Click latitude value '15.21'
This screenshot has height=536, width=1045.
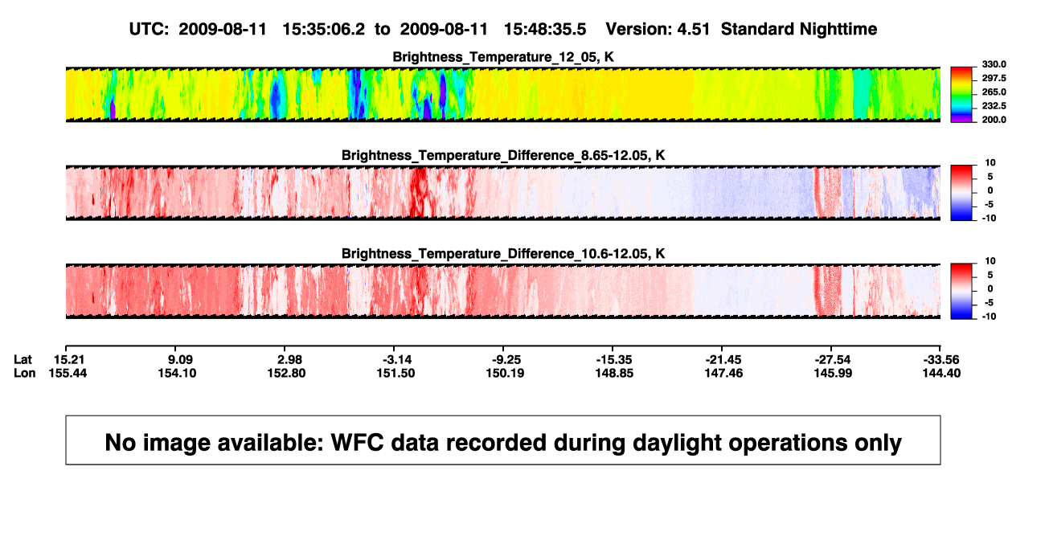coord(68,358)
